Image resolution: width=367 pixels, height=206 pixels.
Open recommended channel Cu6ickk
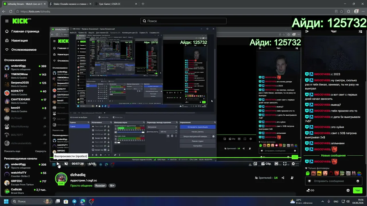tap(25, 191)
